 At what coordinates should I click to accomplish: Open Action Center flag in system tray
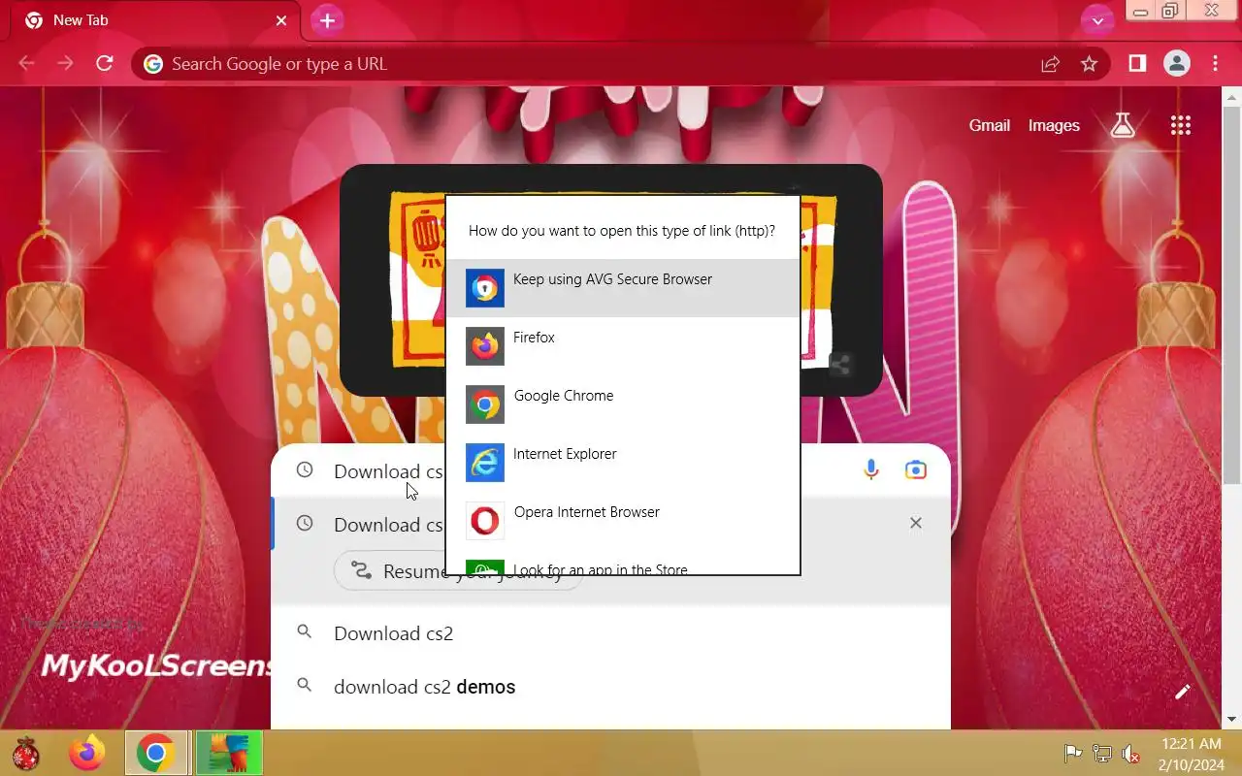coord(1073,753)
